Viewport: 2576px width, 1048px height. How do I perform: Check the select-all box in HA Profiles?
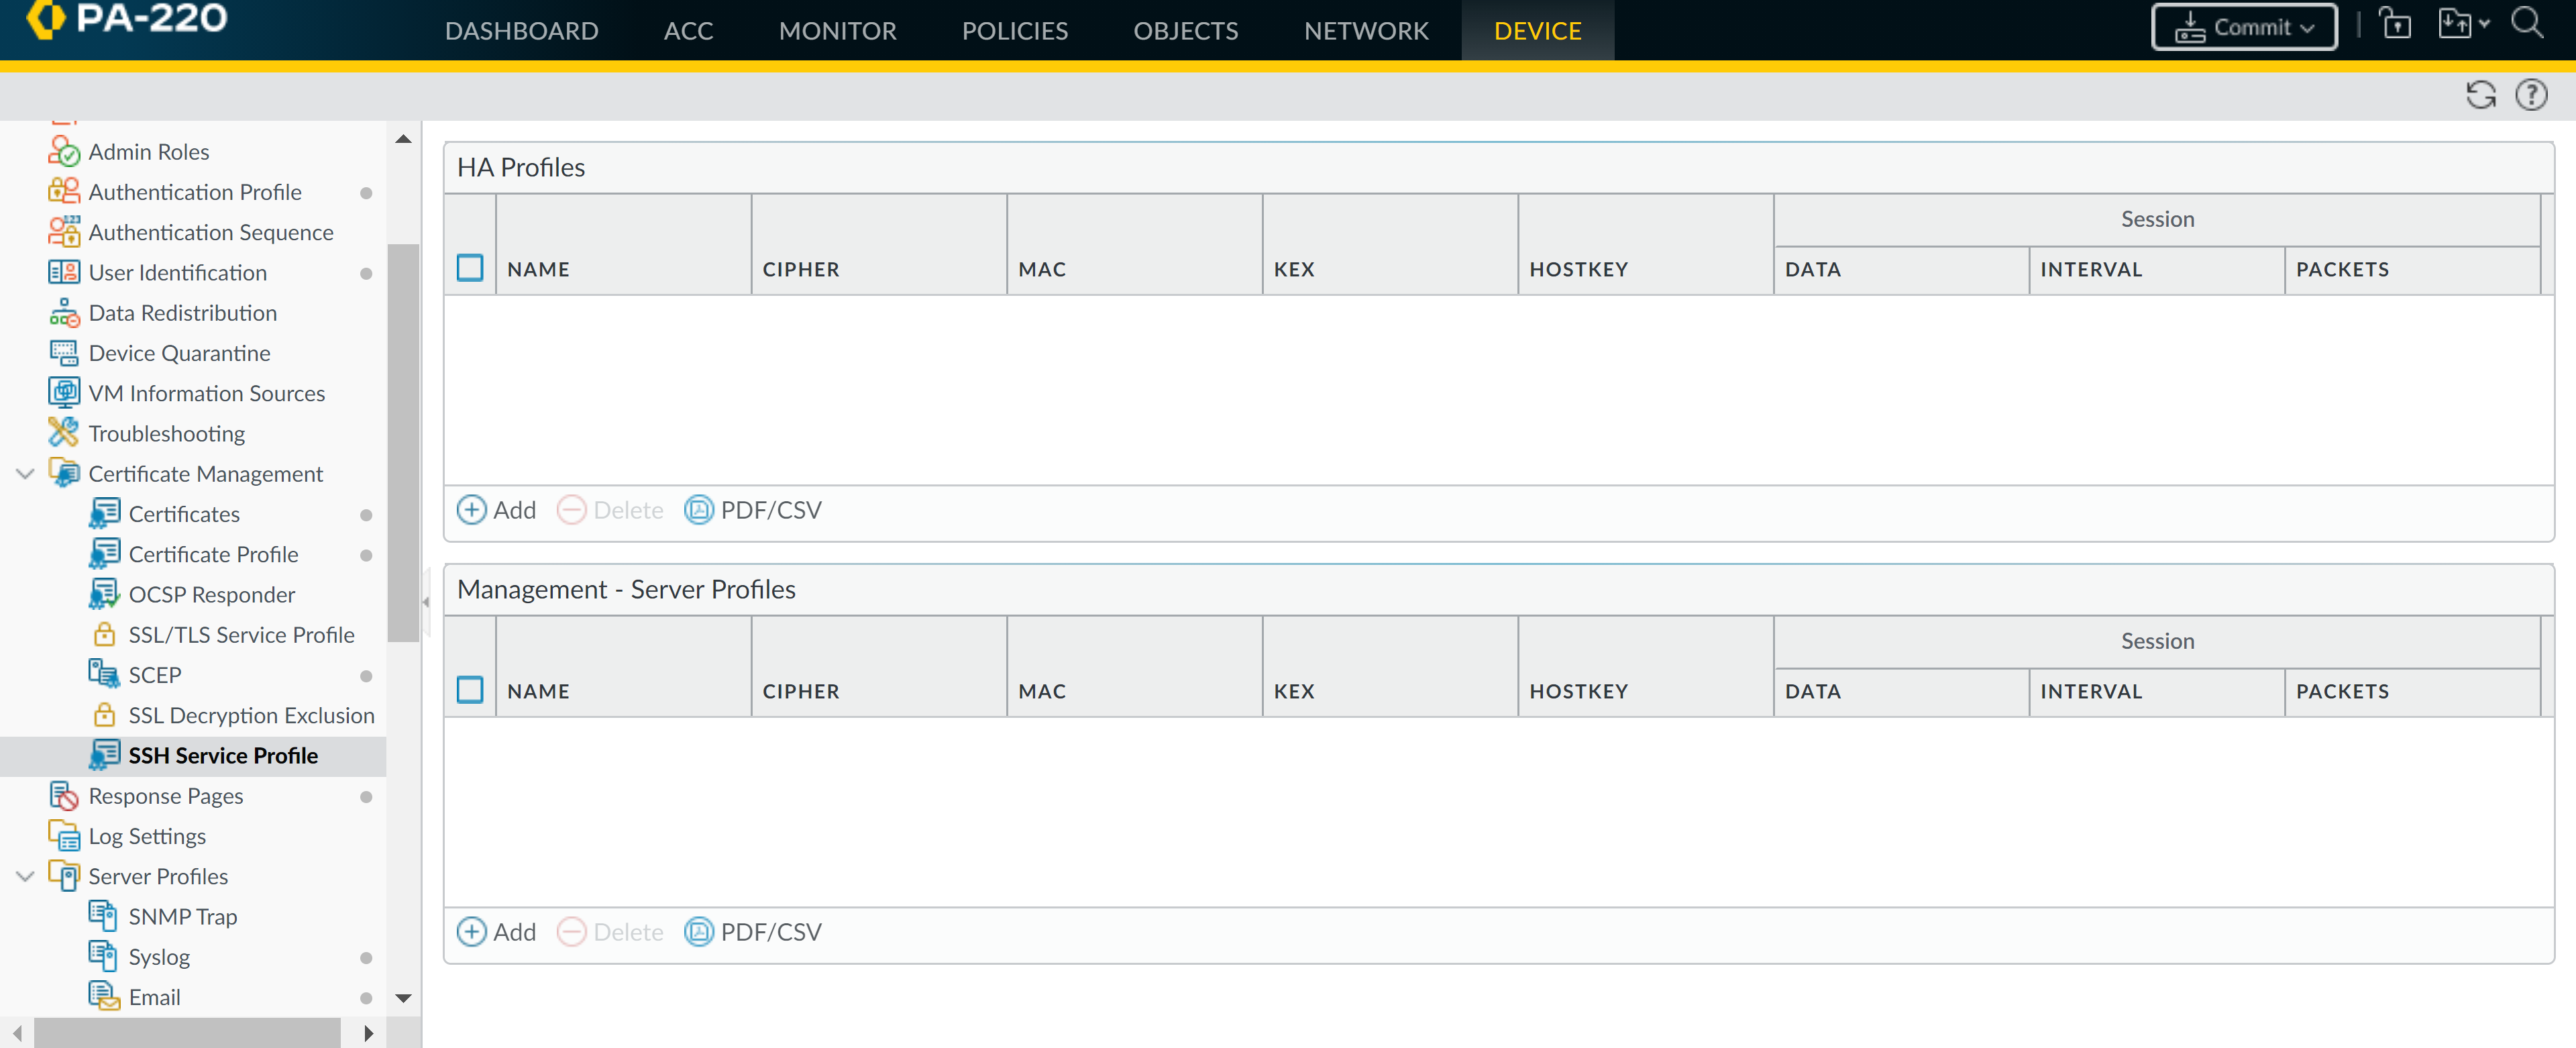pos(470,268)
